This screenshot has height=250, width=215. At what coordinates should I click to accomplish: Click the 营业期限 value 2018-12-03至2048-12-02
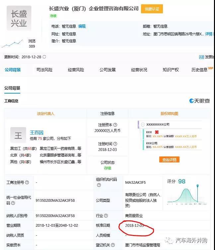click(57, 225)
